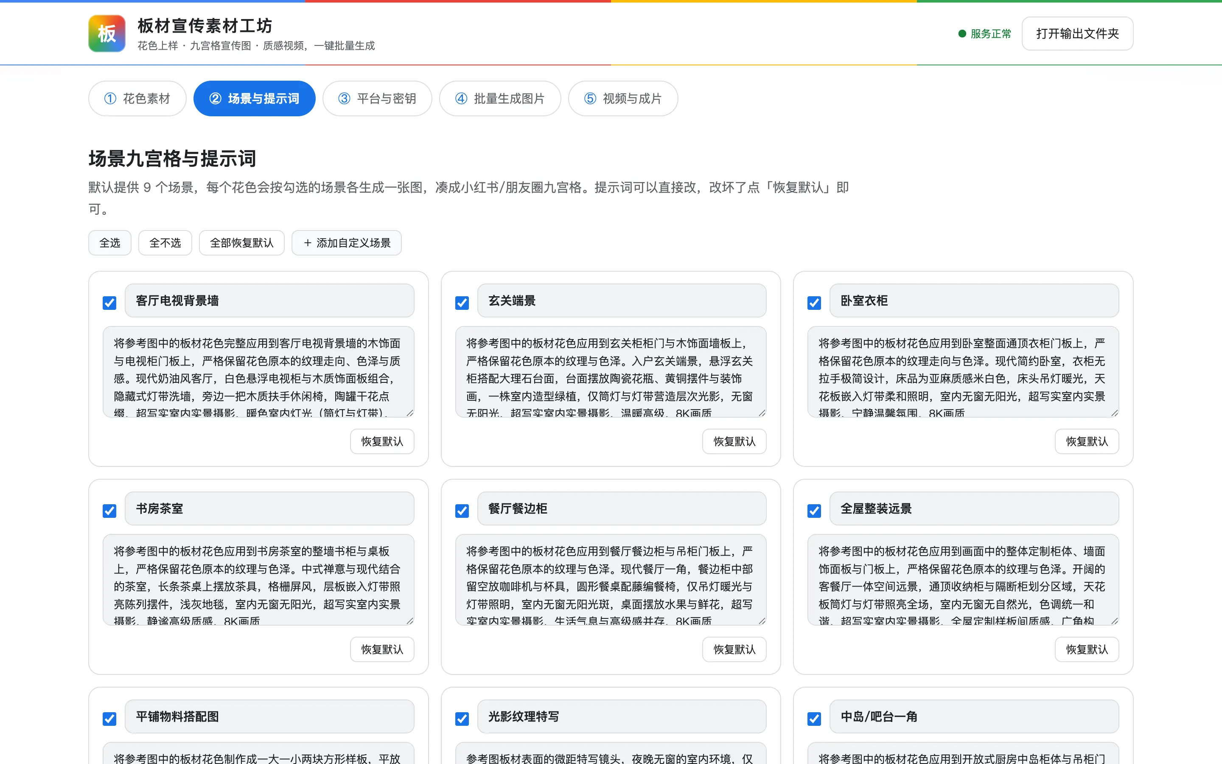Restore default prompt for 客厅电视背景墙
1222x764 pixels.
[x=382, y=441]
